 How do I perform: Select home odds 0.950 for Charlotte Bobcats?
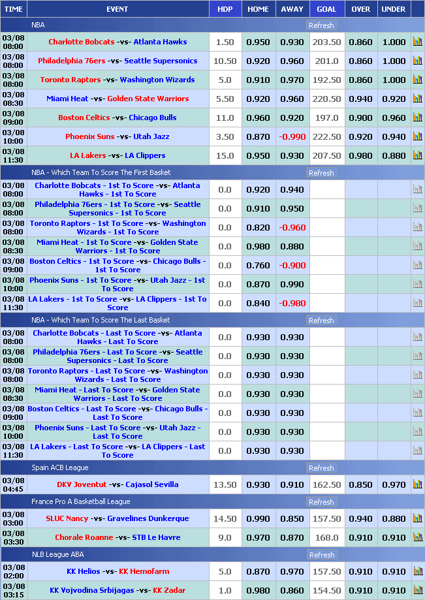pyautogui.click(x=259, y=42)
